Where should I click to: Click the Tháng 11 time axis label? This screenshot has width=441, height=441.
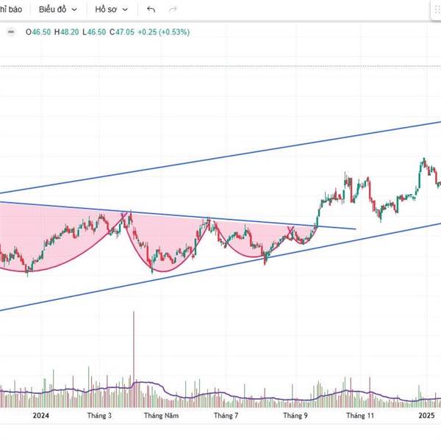point(360,415)
